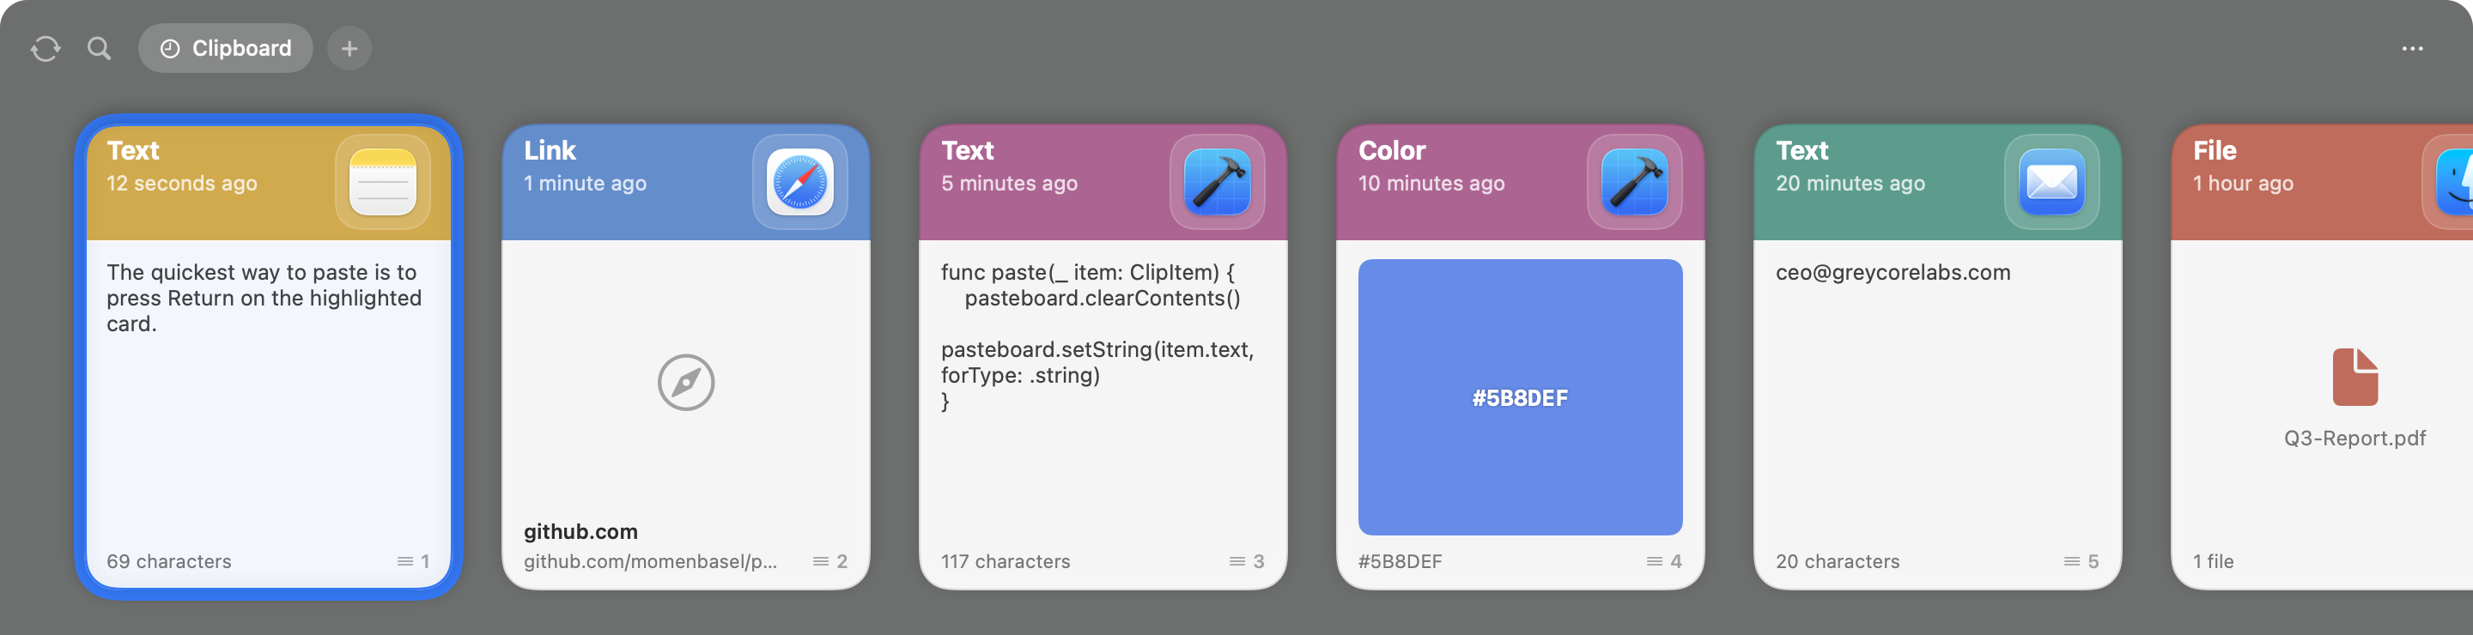The width and height of the screenshot is (2473, 635).
Task: Open the search magnifier icon
Action: tap(99, 49)
